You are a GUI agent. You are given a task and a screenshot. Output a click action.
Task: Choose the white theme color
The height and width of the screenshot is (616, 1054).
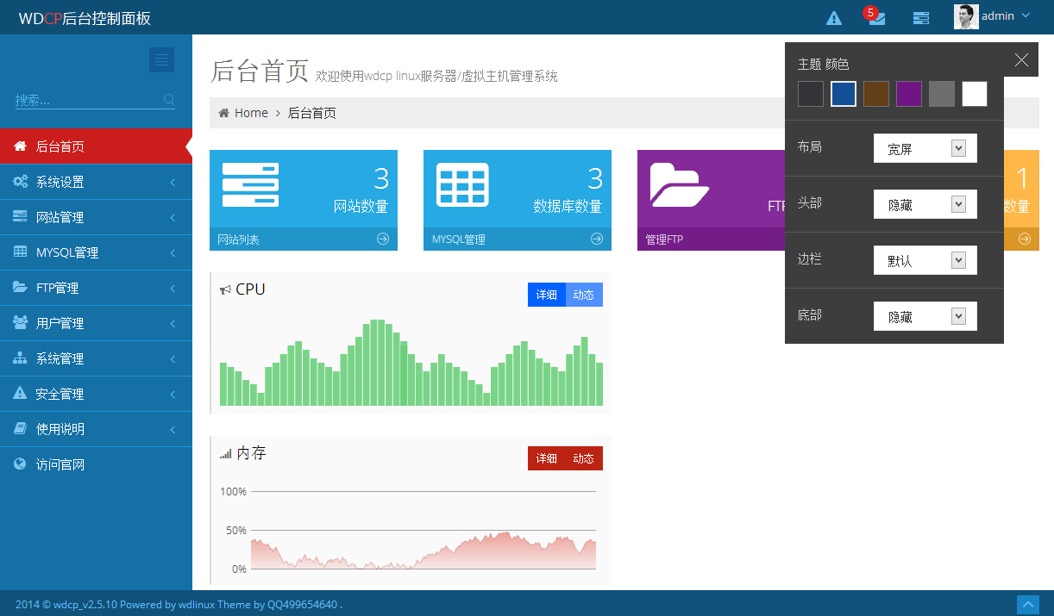click(x=975, y=94)
